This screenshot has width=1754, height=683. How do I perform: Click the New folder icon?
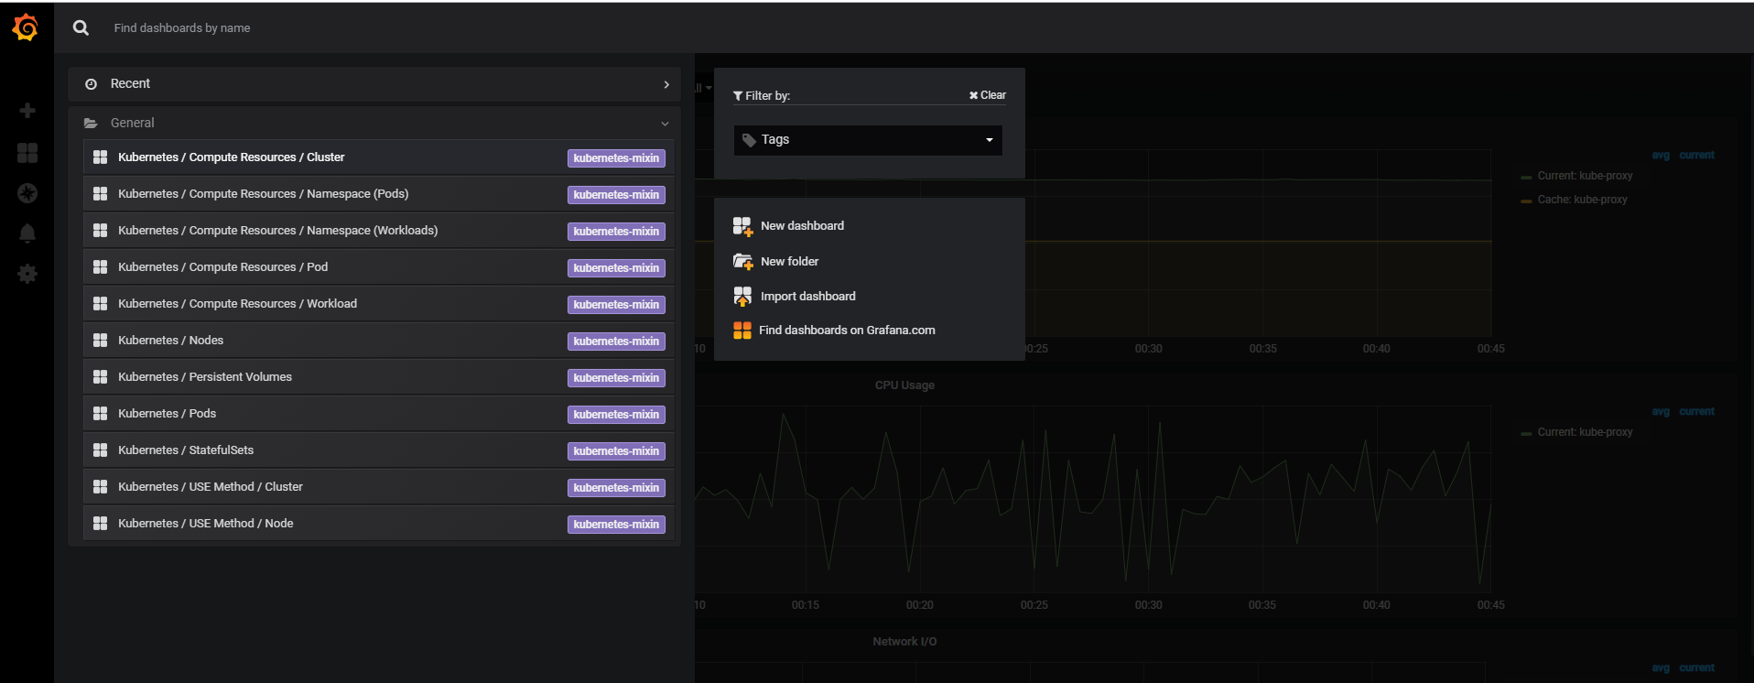[x=742, y=262]
